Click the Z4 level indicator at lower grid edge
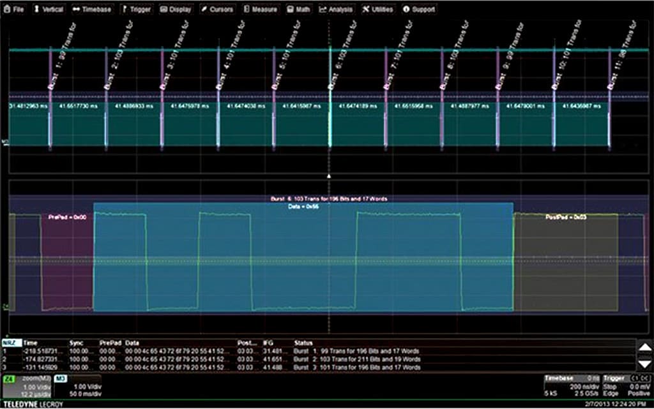The image size is (654, 409). pos(5,307)
